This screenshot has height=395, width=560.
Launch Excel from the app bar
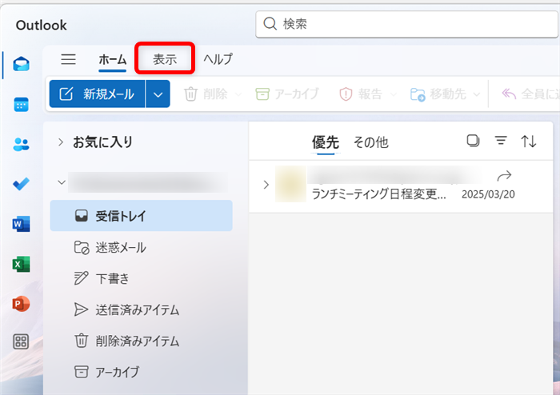21,264
